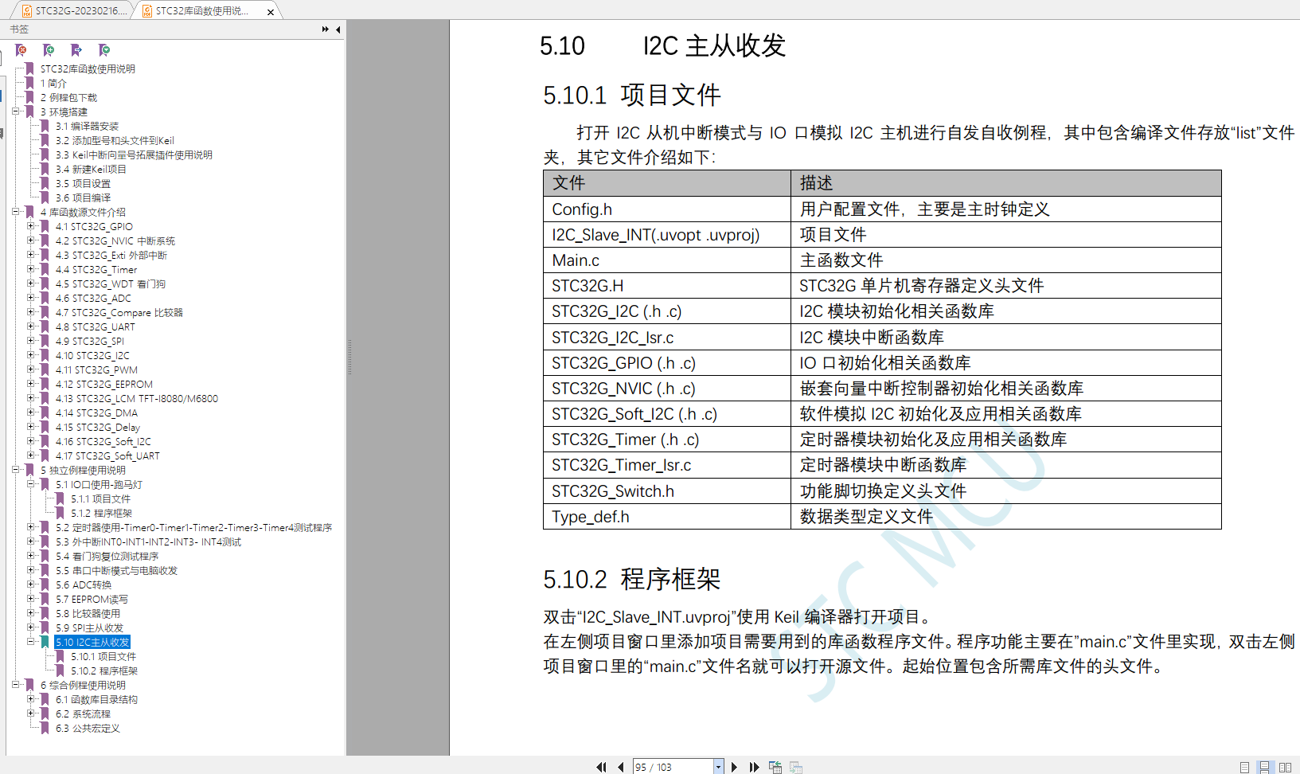
Task: Click the greyed next view icon in the status bar
Action: [x=796, y=767]
